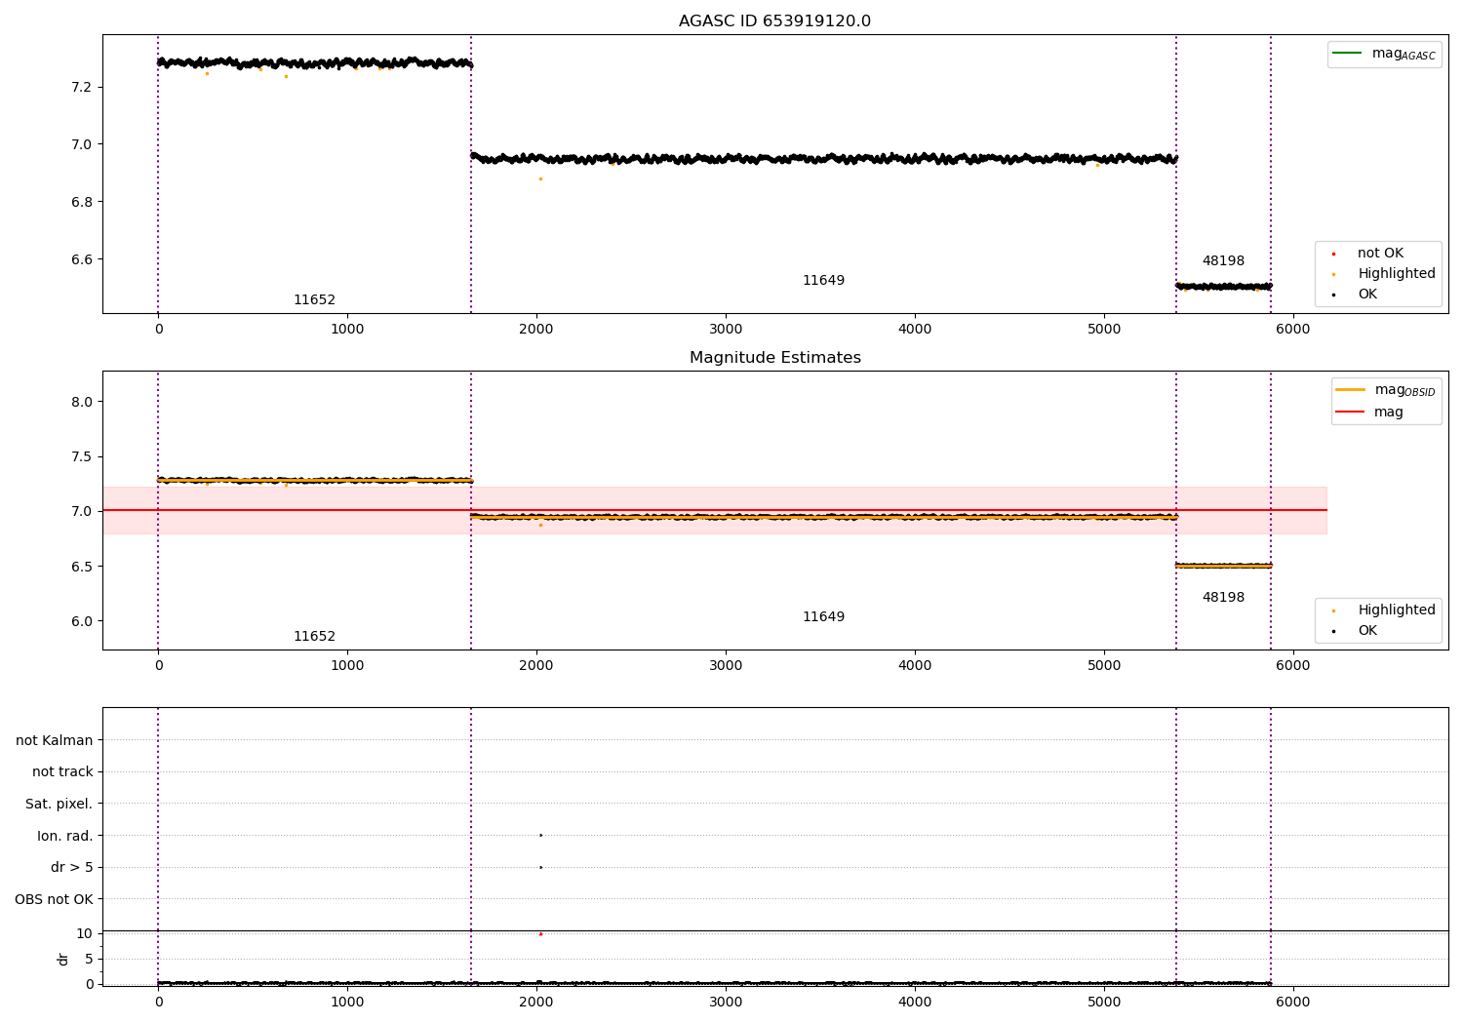1463x1024 pixels.
Task: Click the 7.2 y-axis tick label
Action: pyautogui.click(x=82, y=88)
